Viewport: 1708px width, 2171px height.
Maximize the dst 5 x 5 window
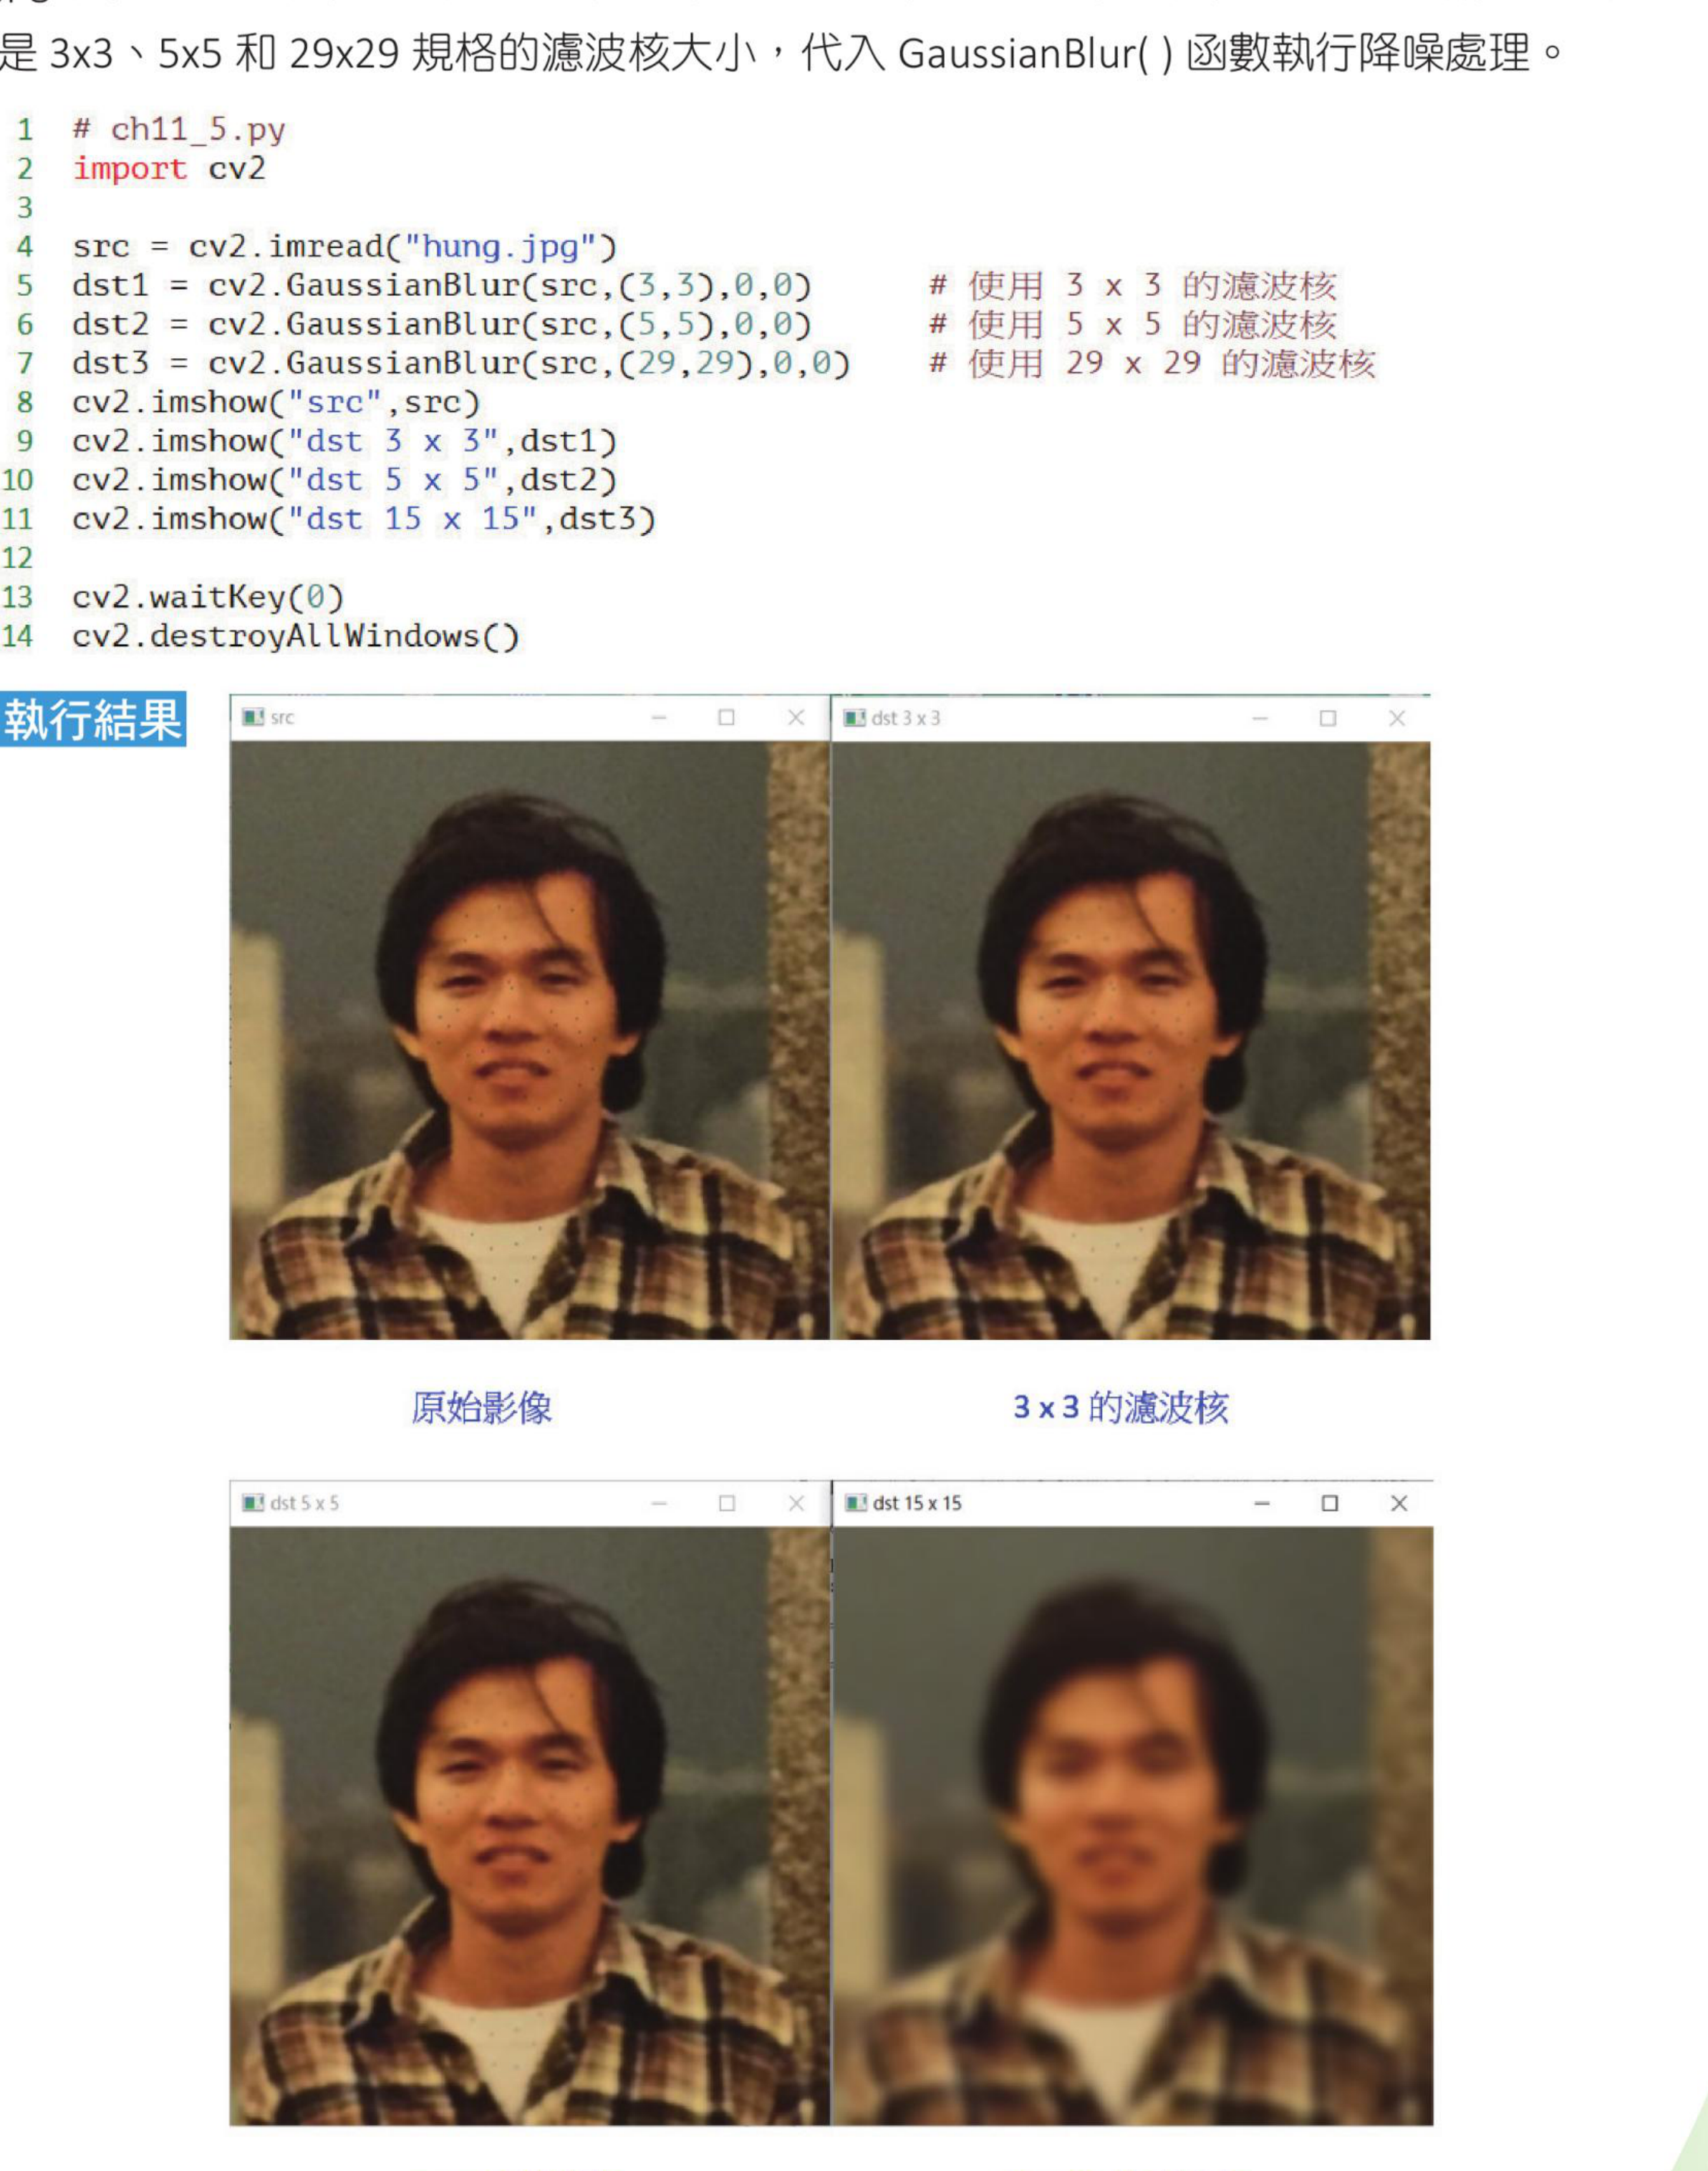[x=727, y=1503]
